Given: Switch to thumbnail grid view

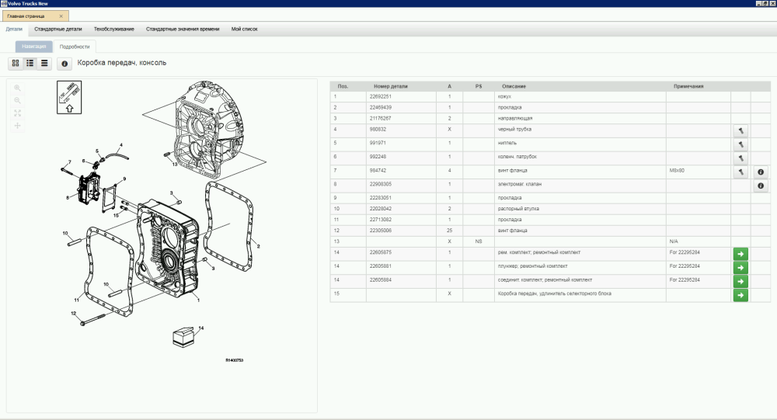Looking at the screenshot, I should tap(16, 63).
